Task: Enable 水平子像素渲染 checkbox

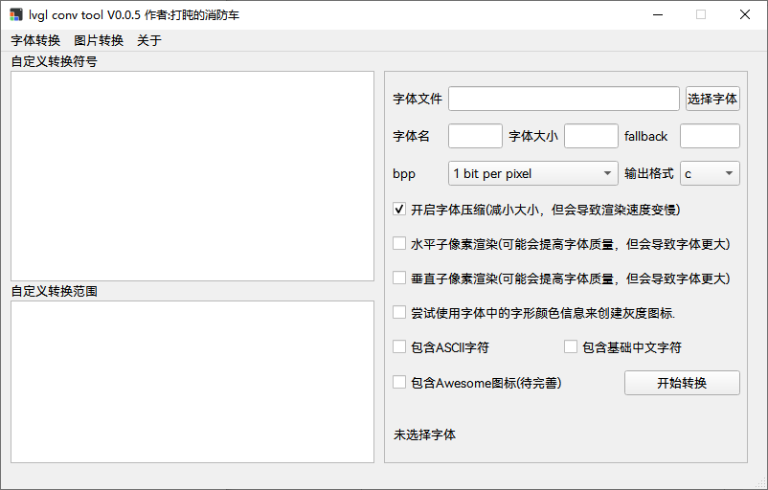Action: coord(399,243)
